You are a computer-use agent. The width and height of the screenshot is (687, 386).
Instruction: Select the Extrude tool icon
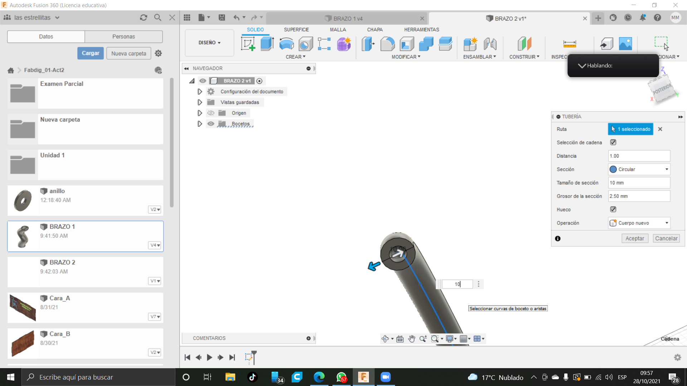pos(267,44)
